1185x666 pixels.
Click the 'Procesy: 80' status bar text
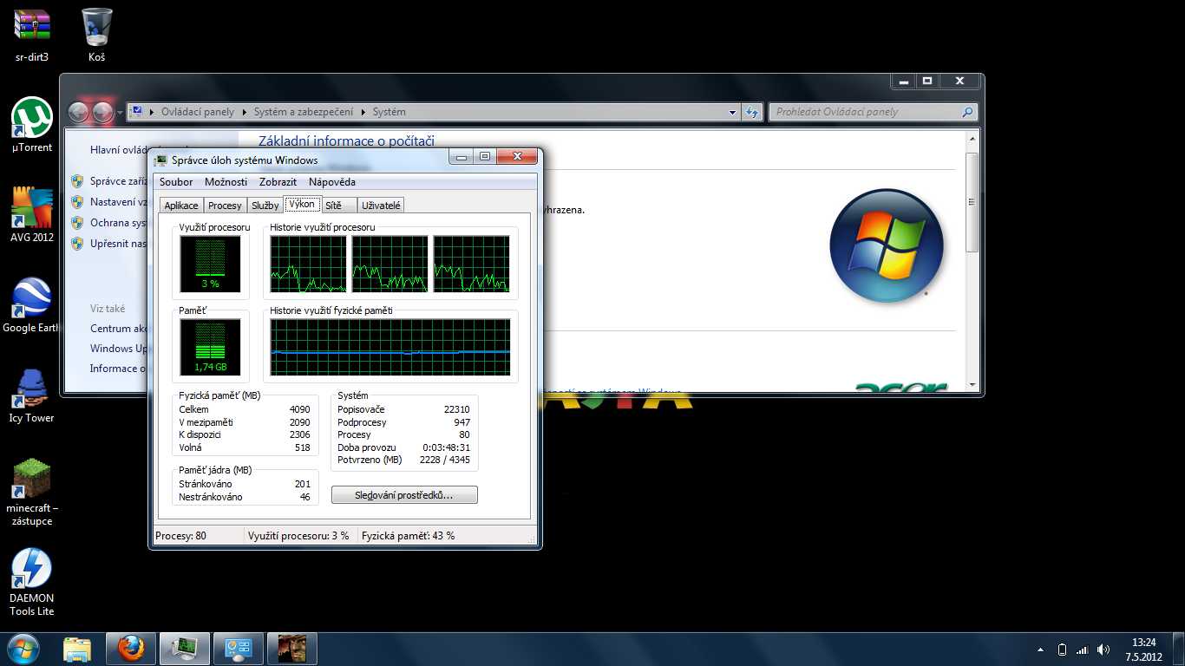pyautogui.click(x=180, y=536)
